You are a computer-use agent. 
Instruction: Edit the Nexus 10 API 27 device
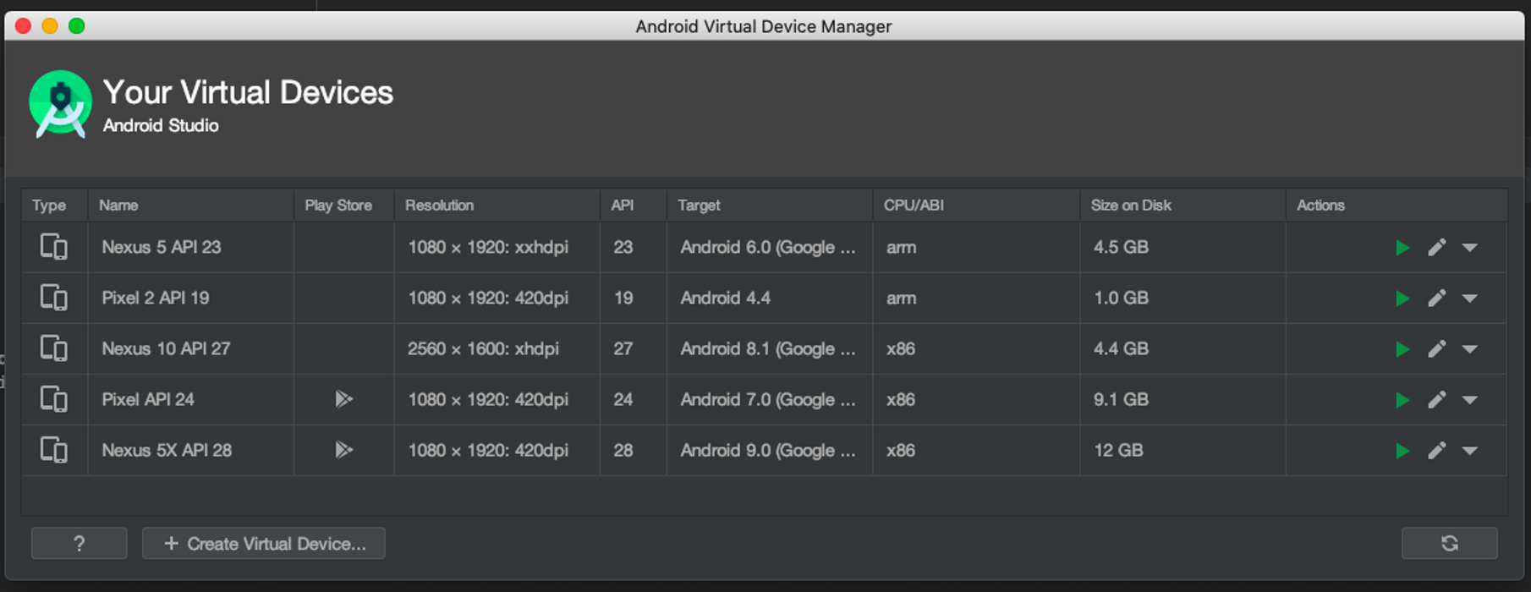[x=1436, y=349]
